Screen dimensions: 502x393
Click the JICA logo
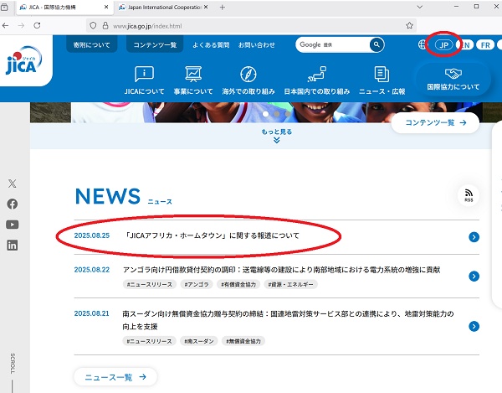pos(23,61)
